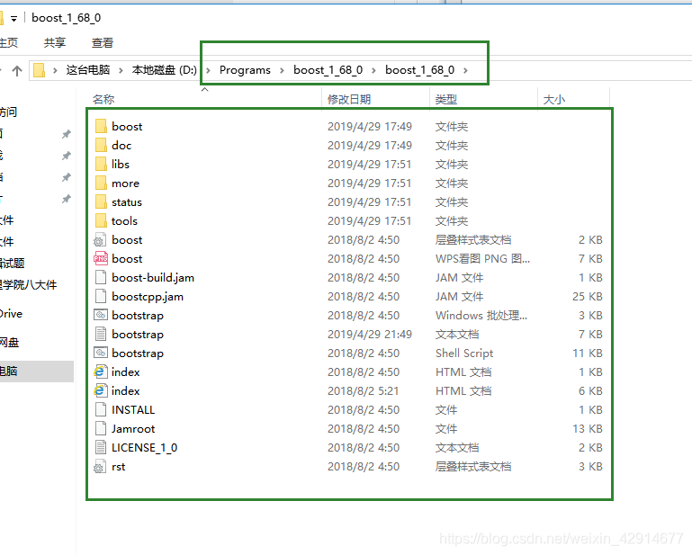Navigate to 本地磁盘 (D:) breadcrumb
The width and height of the screenshot is (692, 555).
pyautogui.click(x=164, y=70)
